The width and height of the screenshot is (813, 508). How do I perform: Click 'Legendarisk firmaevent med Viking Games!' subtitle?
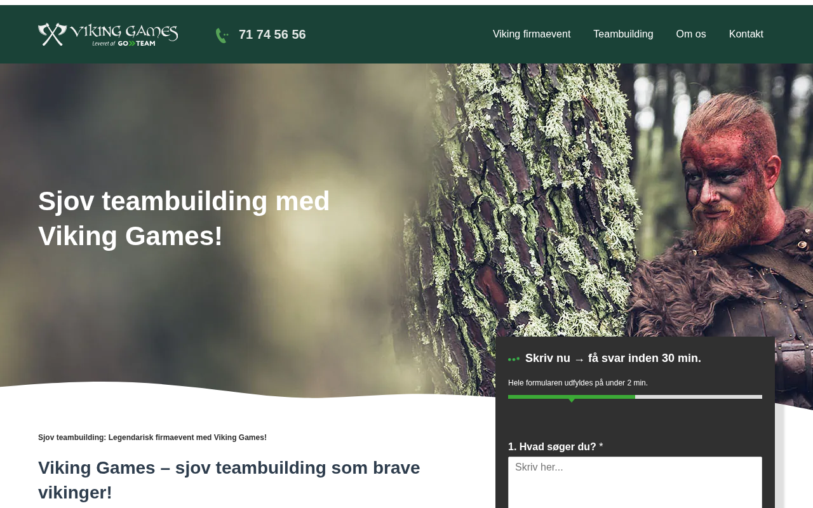coord(187,438)
